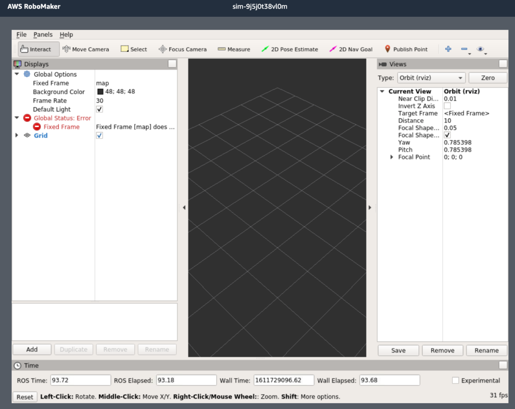This screenshot has height=409, width=515.
Task: Expand the Focal Point property
Action: (391, 157)
